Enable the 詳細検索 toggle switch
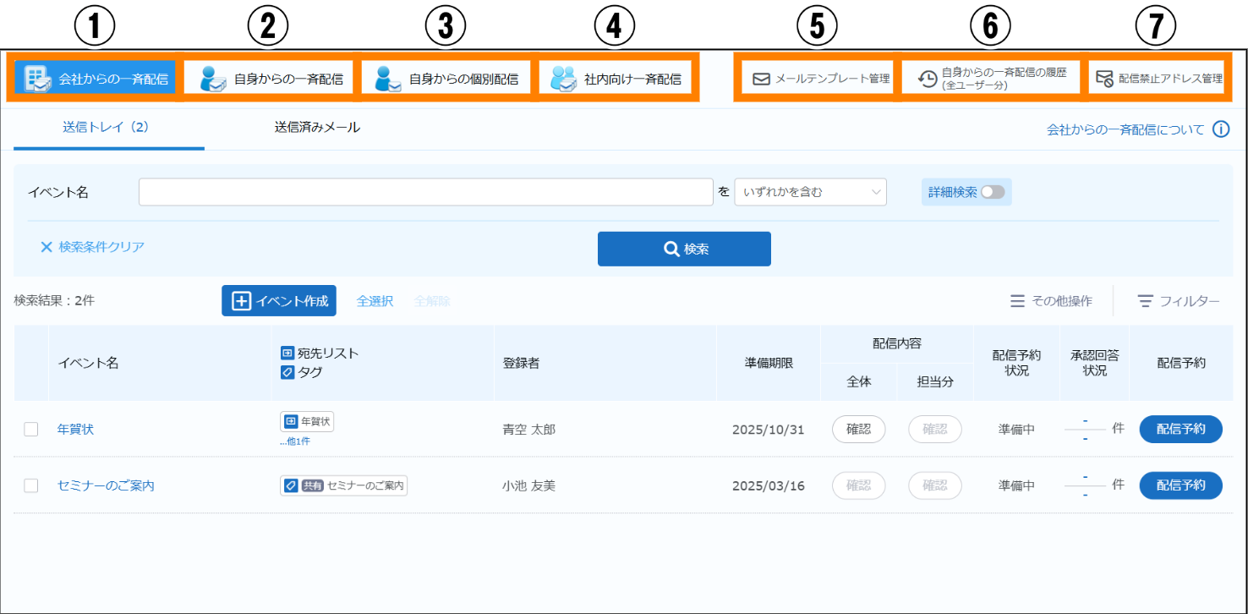 coord(993,192)
